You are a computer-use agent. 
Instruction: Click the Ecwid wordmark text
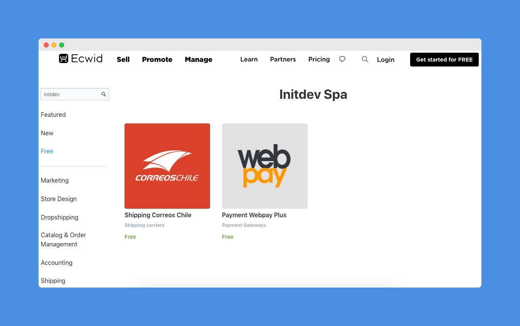(87, 58)
